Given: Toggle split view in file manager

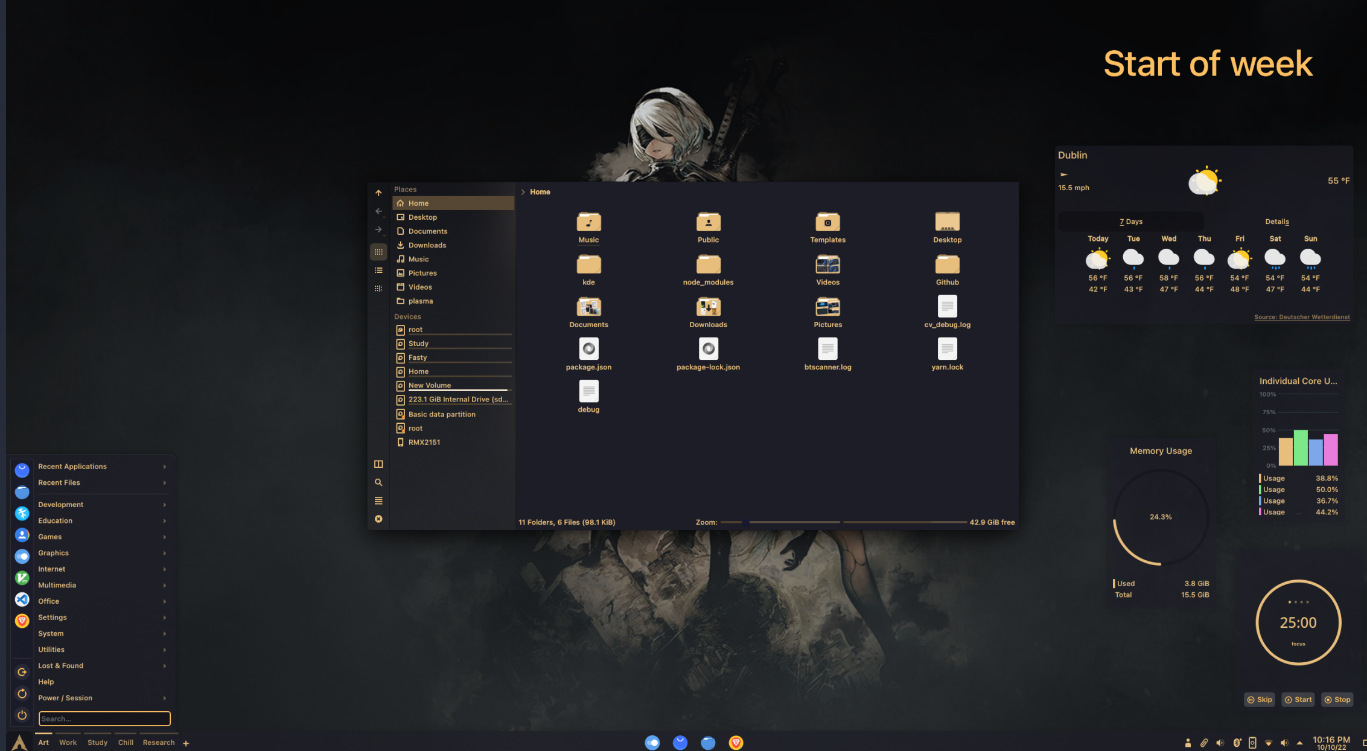Looking at the screenshot, I should tap(378, 464).
